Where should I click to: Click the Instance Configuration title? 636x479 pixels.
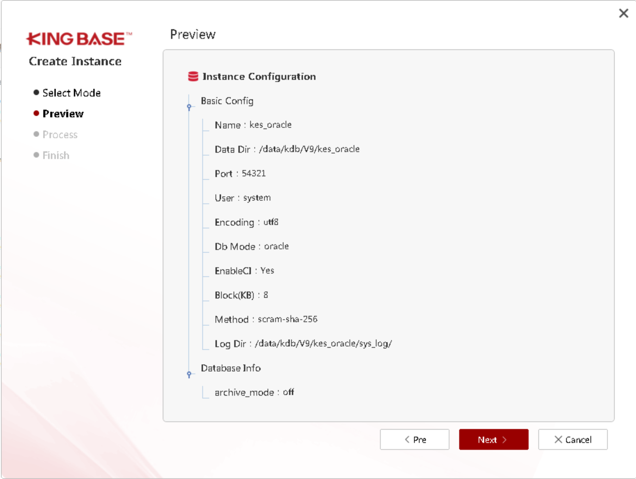tap(259, 76)
